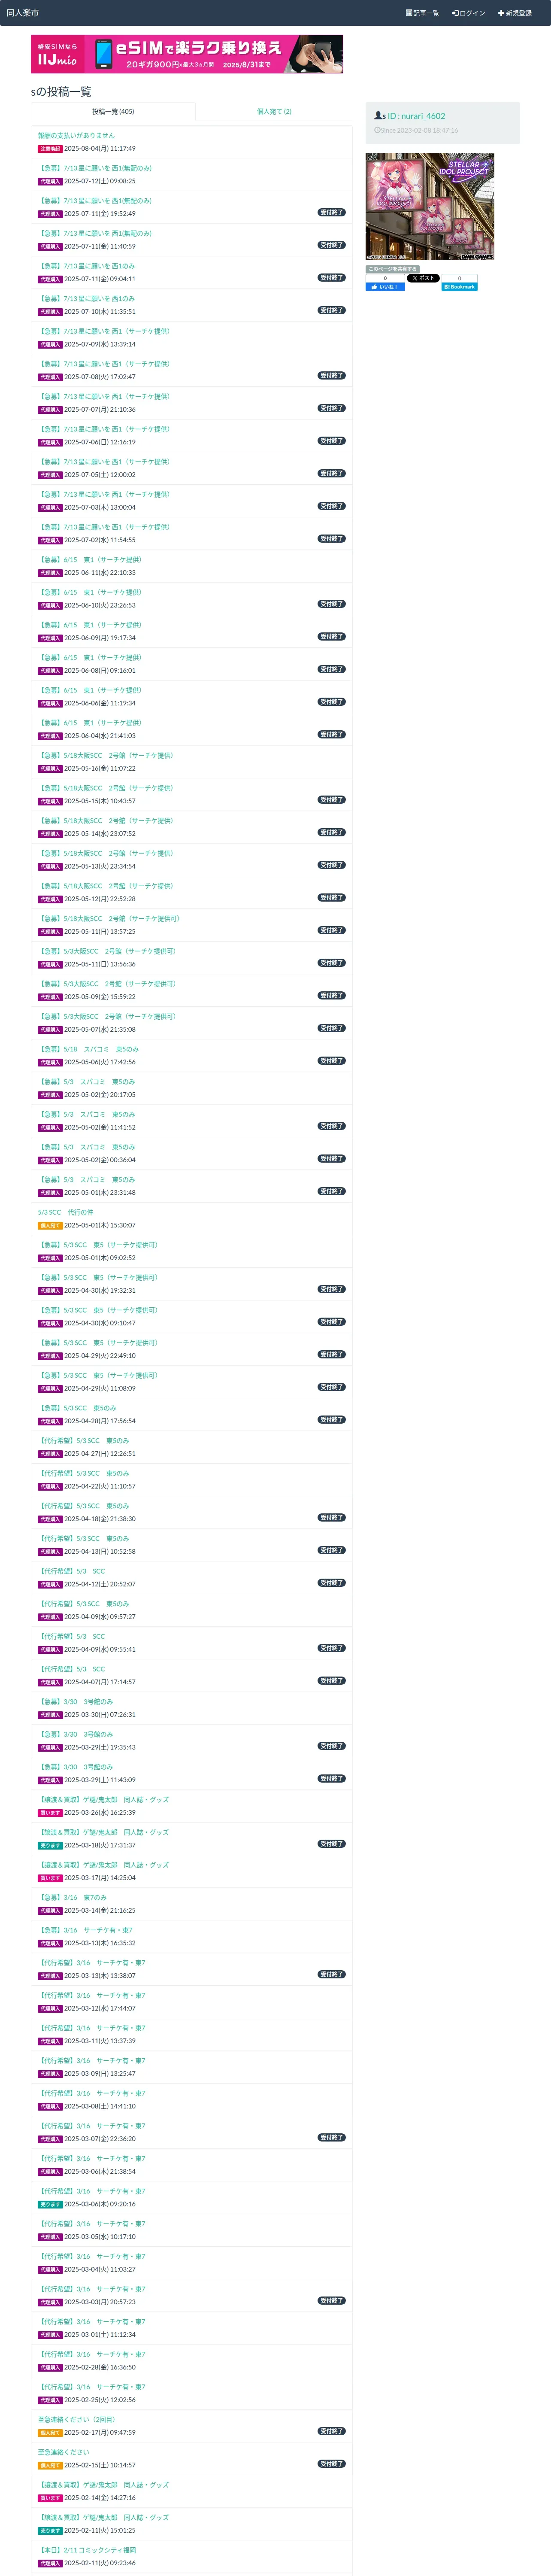Switch to the 投稿一覧 (405) tab
The image size is (551, 2576).
[x=113, y=112]
